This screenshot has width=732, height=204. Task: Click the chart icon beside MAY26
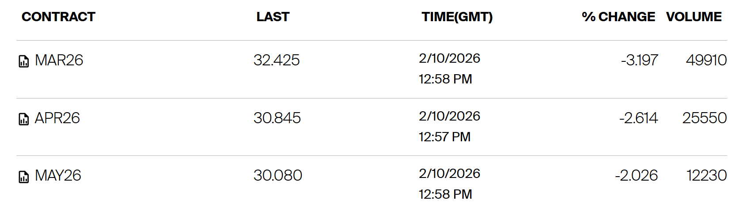pyautogui.click(x=23, y=177)
